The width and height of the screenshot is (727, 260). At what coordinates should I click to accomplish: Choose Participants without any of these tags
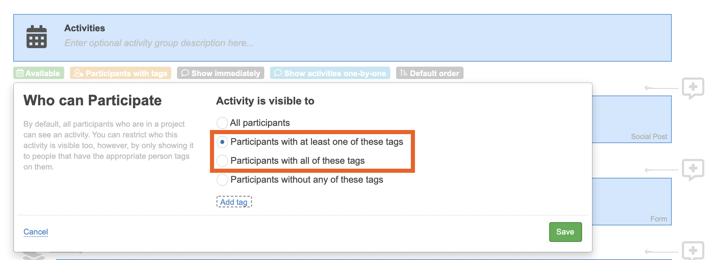coord(222,180)
